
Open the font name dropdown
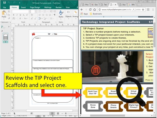click(29, 12)
